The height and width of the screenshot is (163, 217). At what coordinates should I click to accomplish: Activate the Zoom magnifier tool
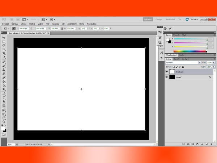click(x=4, y=122)
